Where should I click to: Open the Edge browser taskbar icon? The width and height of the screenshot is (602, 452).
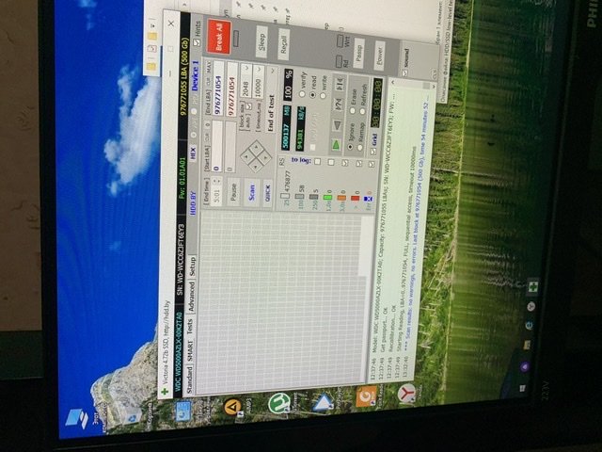tap(530, 325)
